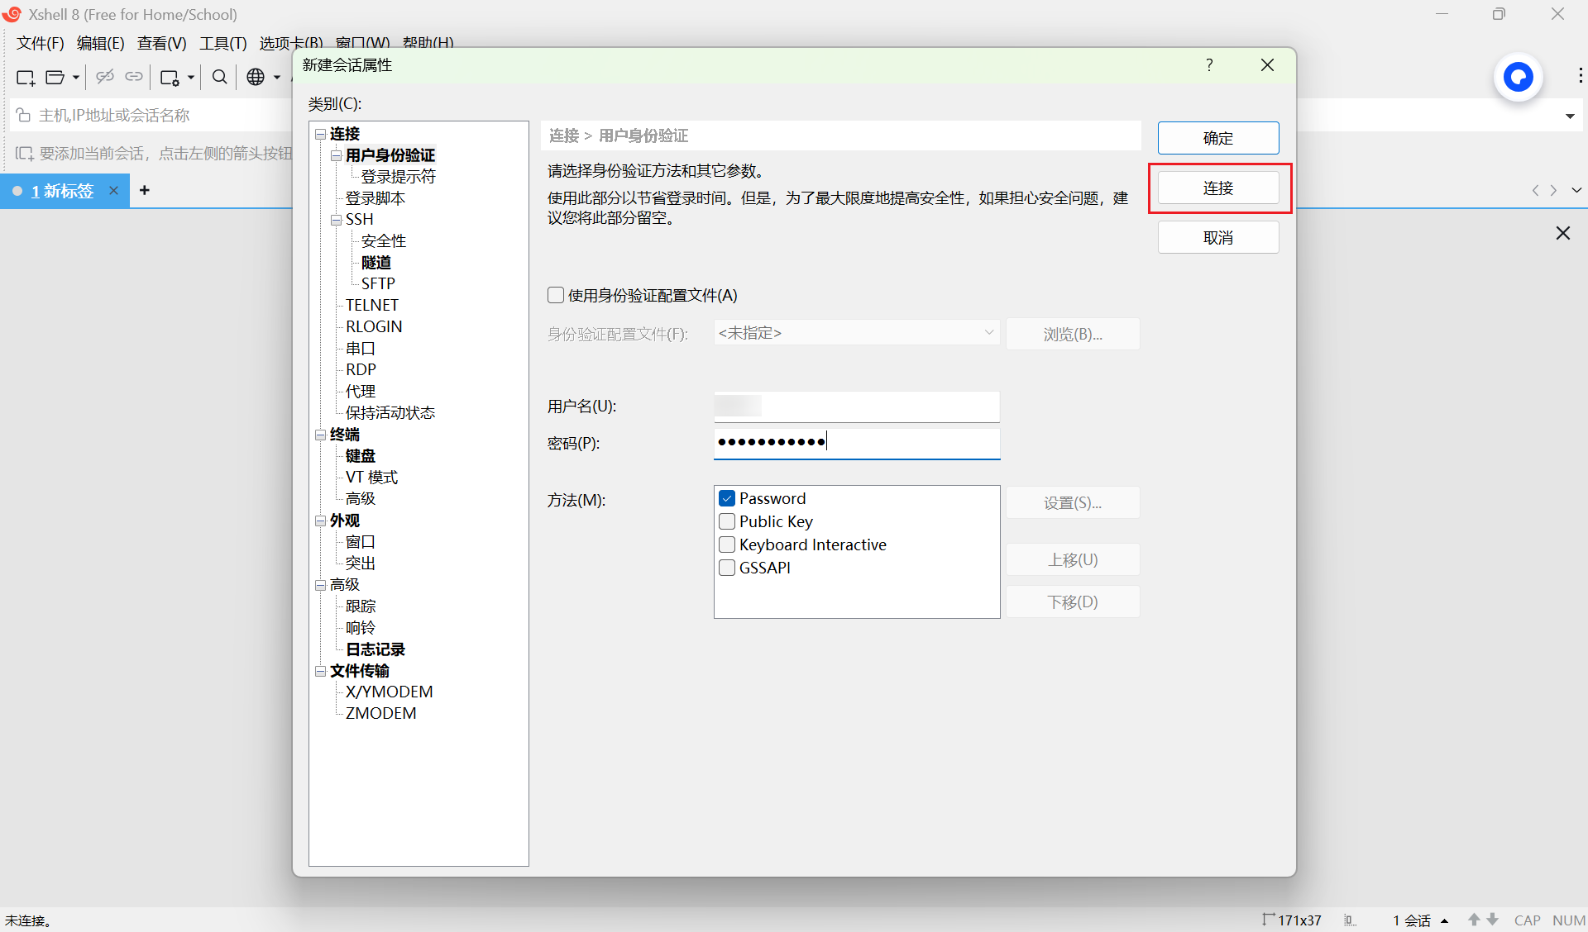The height and width of the screenshot is (932, 1588).
Task: Collapse the SSH tree node
Action: pos(336,220)
